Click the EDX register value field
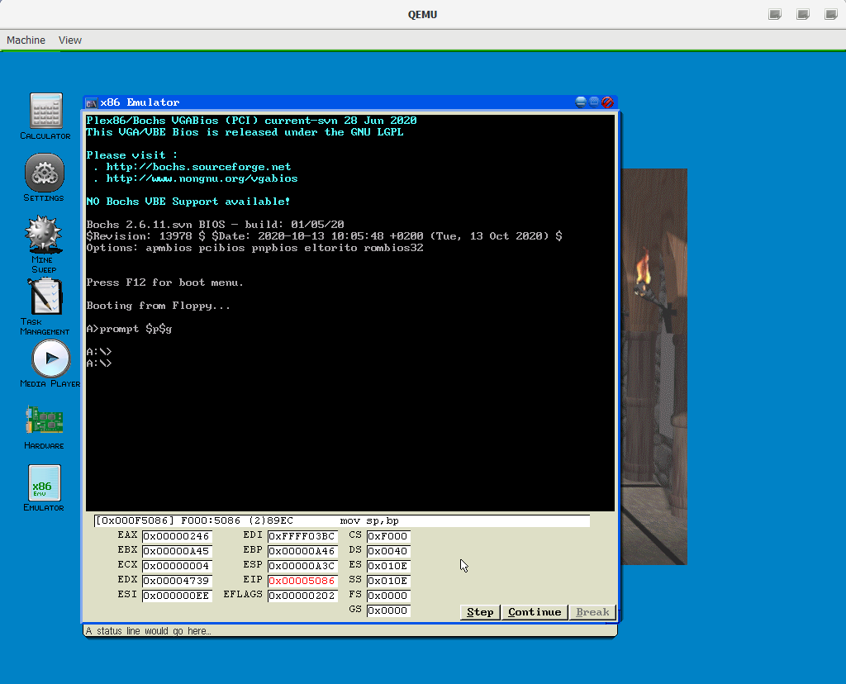This screenshot has width=846, height=684. pyautogui.click(x=177, y=581)
